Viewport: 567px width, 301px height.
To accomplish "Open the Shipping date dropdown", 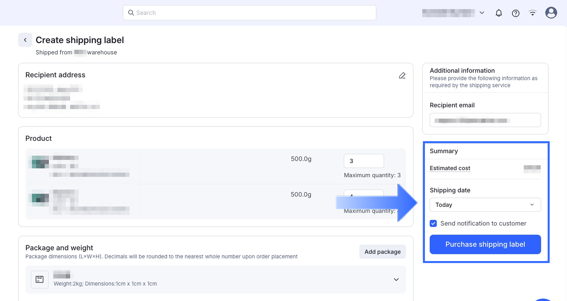I will click(x=485, y=205).
